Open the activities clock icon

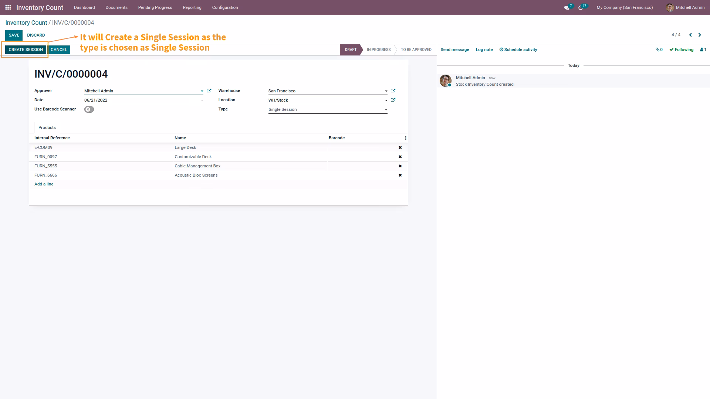click(x=581, y=8)
